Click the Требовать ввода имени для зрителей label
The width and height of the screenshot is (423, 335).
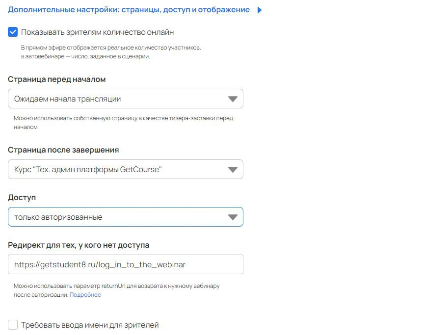90,325
